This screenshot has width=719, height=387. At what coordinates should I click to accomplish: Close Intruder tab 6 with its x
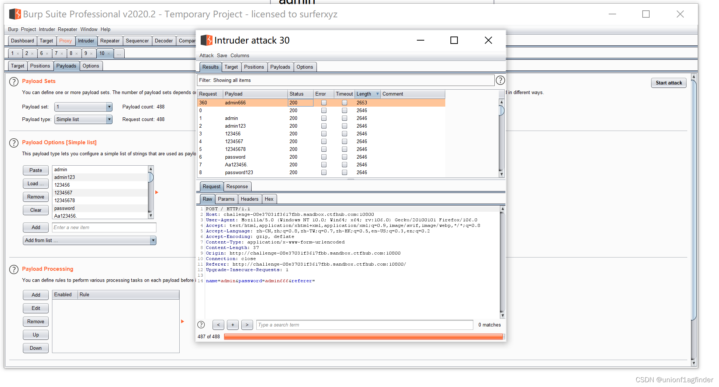coord(47,54)
